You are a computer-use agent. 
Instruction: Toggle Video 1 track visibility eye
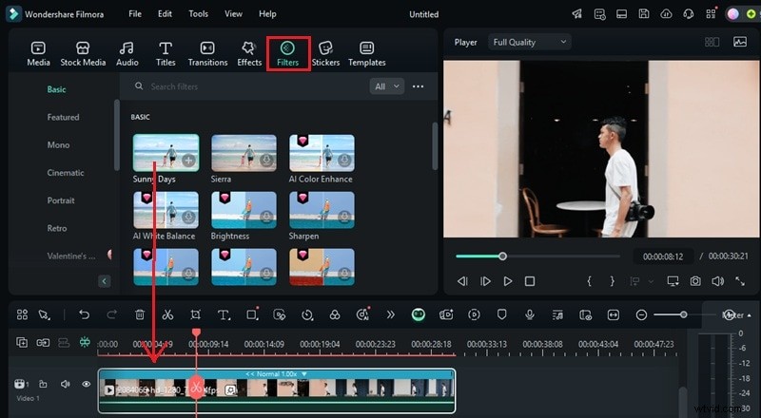pyautogui.click(x=87, y=384)
